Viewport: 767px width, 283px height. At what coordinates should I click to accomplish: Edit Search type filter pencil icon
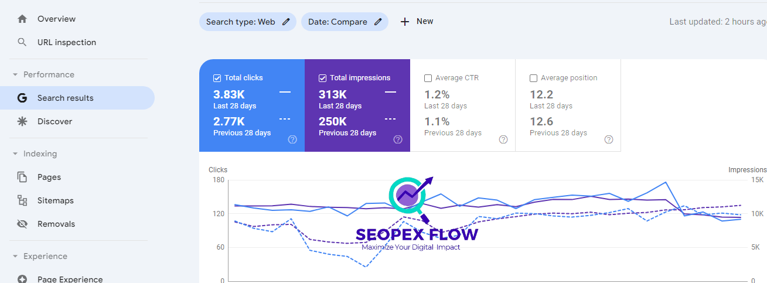tap(286, 22)
